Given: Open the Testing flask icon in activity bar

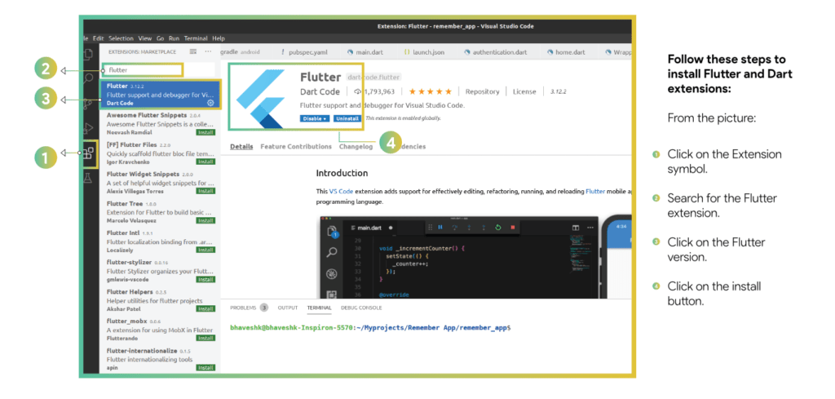Looking at the screenshot, I should coord(89,177).
